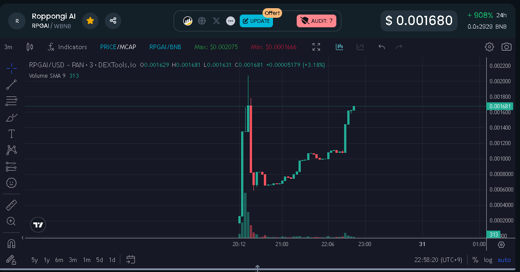Open the candlestick chart style menu
Image resolution: width=520 pixels, height=272 pixels.
click(x=30, y=47)
